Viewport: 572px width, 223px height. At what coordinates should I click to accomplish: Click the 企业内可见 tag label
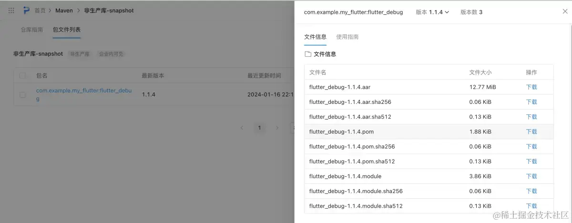[111, 54]
